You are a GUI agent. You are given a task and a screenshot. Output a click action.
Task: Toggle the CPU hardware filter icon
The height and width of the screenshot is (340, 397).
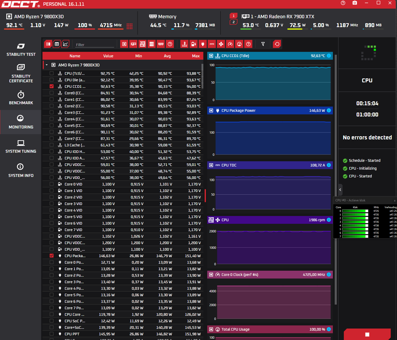pyautogui.click(x=124, y=44)
